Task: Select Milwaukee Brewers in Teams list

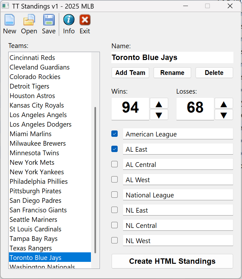Action: click(50, 143)
